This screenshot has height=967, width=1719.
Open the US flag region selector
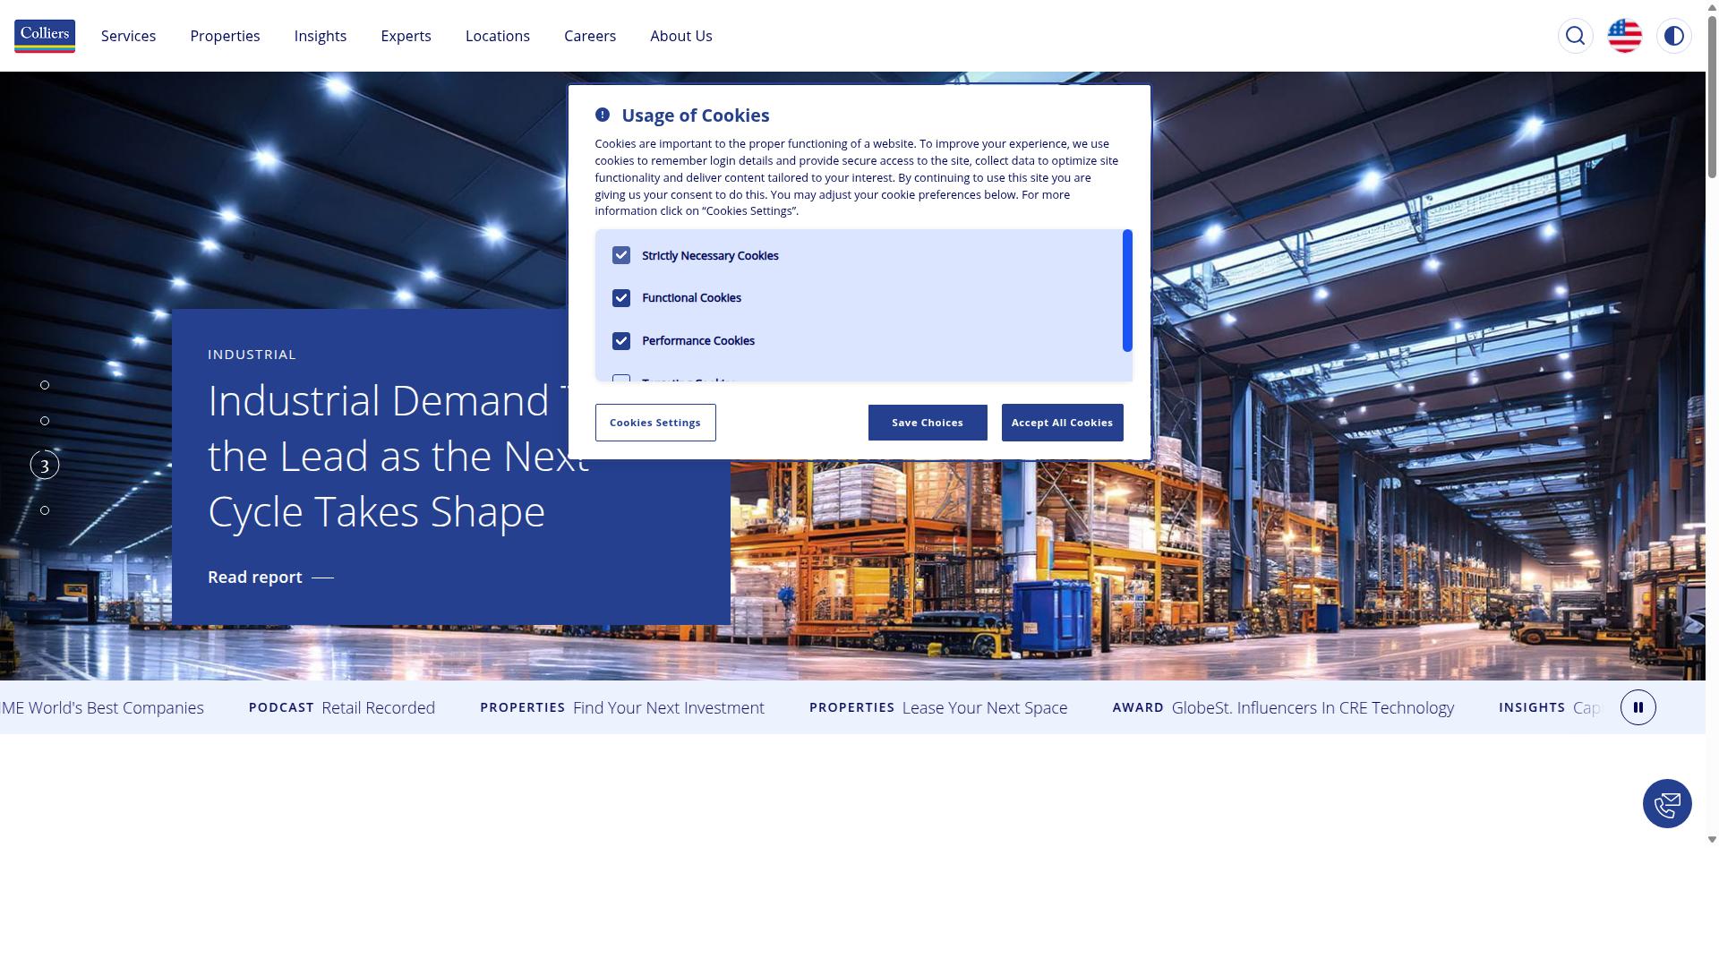tap(1624, 36)
